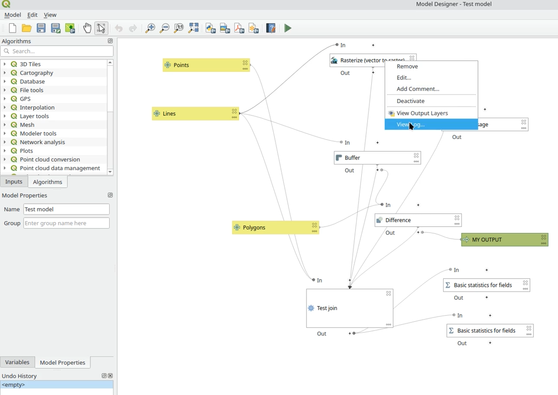
Task: Run the model with green play button
Action: (x=288, y=28)
